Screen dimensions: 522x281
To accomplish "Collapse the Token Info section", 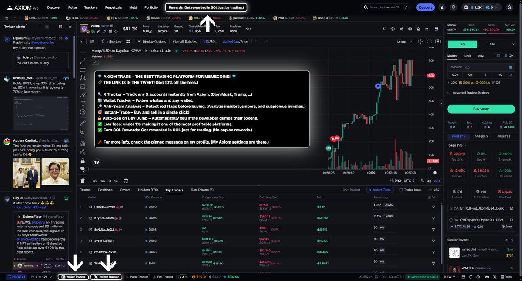I will (457, 145).
